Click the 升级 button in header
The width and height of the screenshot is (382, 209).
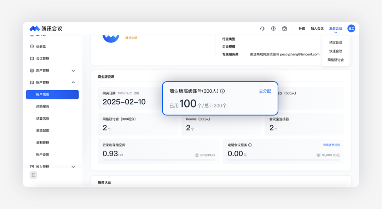301,29
